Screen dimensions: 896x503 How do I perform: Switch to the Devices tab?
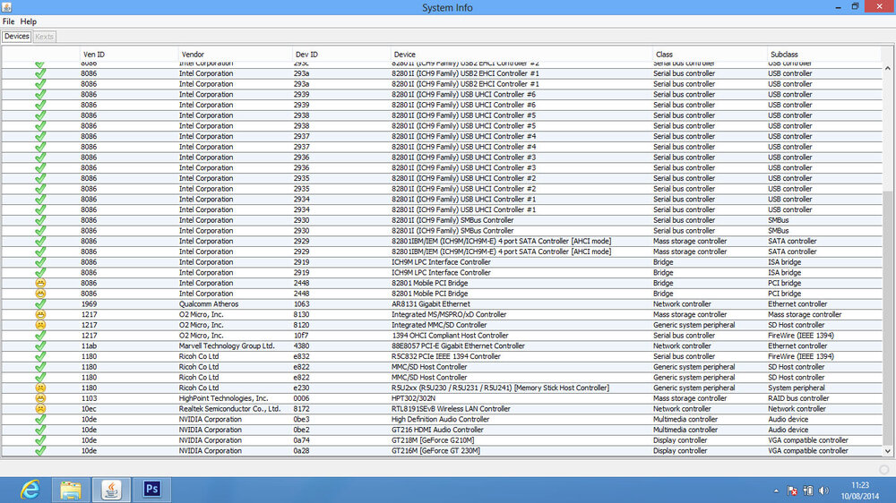point(16,37)
